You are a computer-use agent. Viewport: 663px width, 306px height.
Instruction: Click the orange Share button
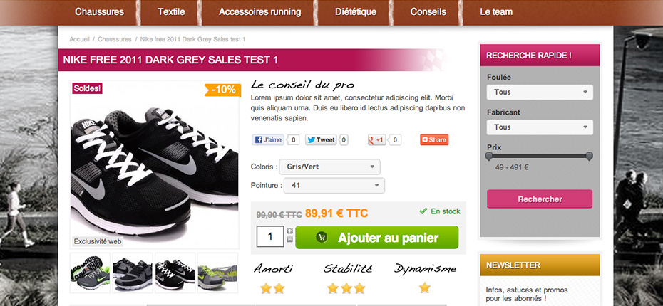pyautogui.click(x=434, y=139)
